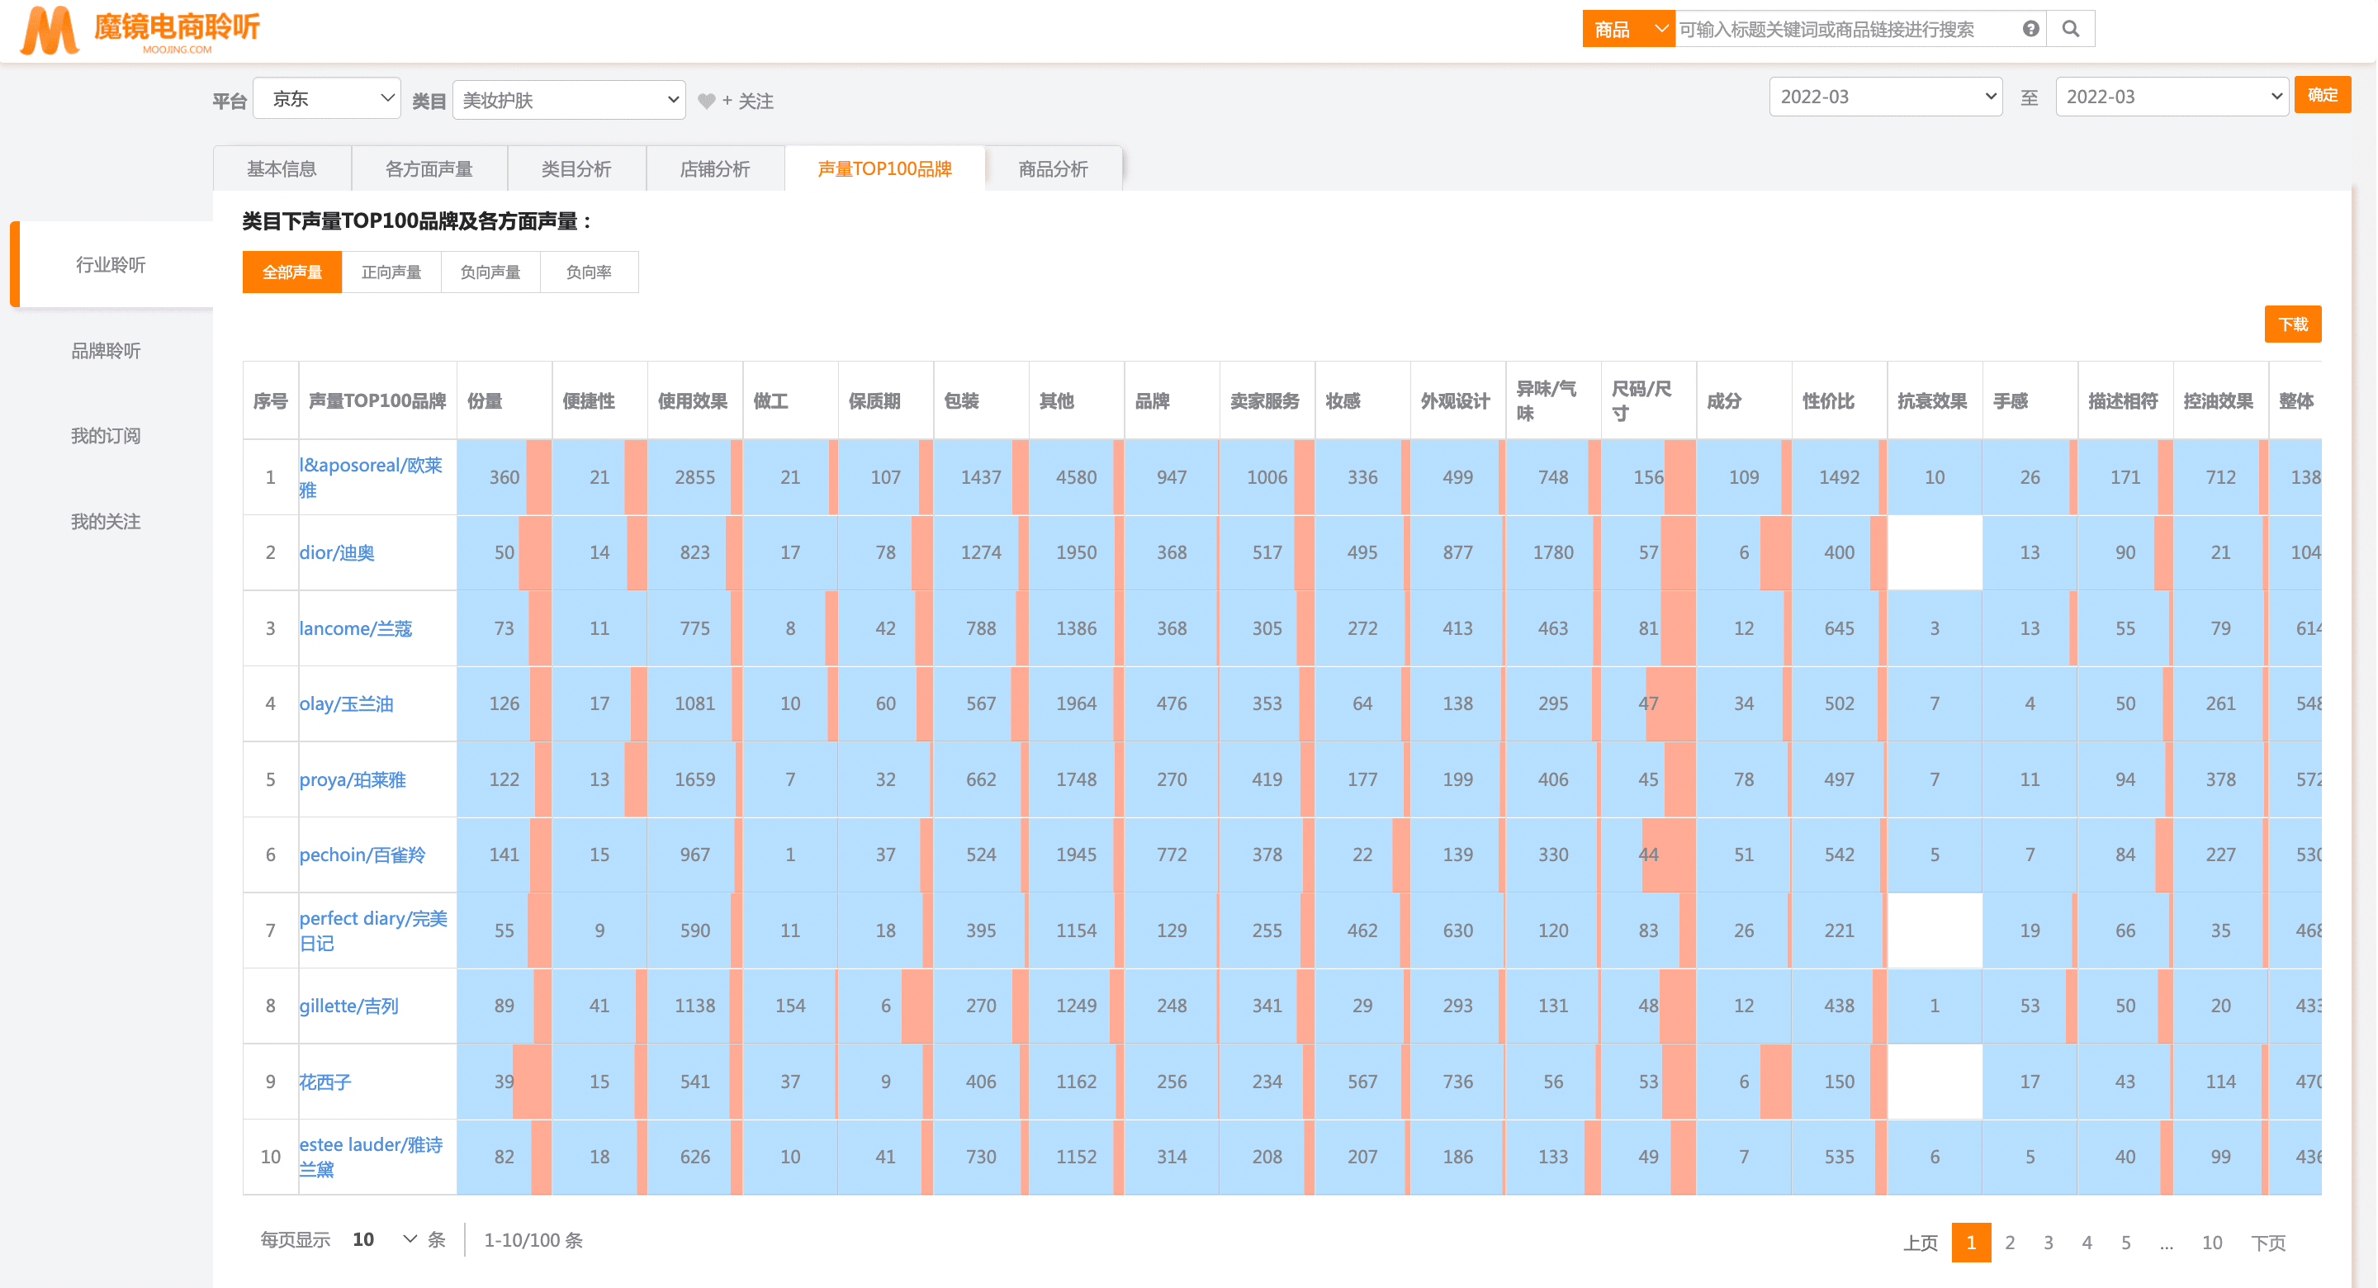This screenshot has height=1288, width=2378.
Task: Open the 美妆护肤 category dropdown
Action: click(x=569, y=100)
